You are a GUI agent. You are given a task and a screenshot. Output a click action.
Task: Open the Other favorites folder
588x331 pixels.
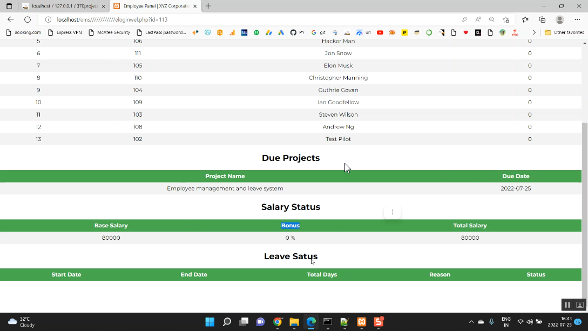click(564, 32)
